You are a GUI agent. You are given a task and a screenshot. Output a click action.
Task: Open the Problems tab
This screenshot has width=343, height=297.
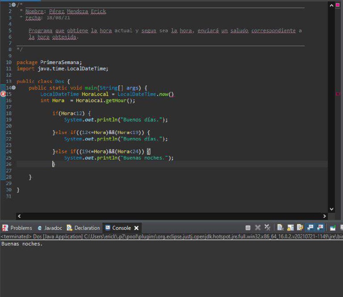click(21, 228)
